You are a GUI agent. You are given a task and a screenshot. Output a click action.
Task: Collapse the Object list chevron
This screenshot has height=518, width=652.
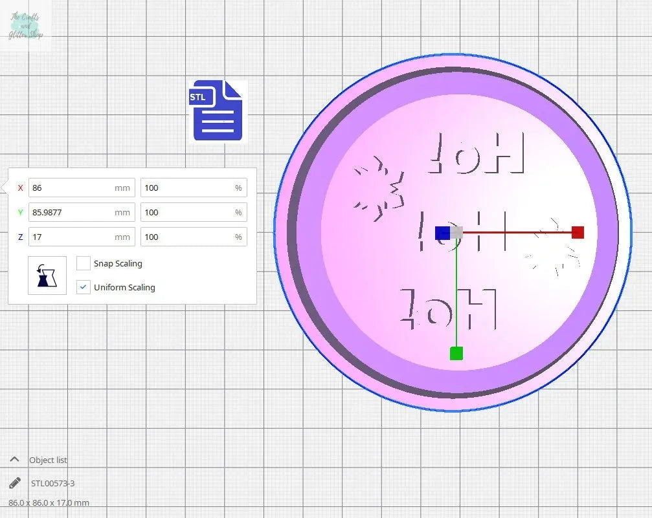click(15, 460)
